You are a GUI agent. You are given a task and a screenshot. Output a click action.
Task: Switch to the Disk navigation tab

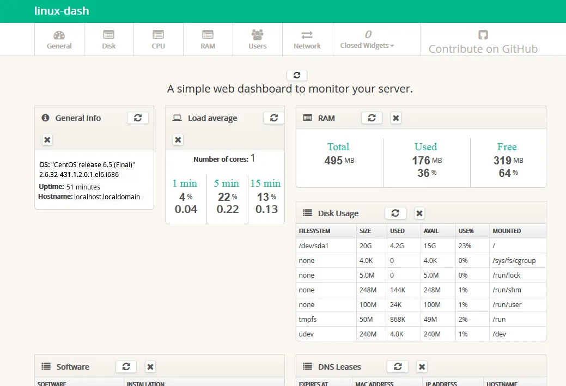pyautogui.click(x=109, y=40)
